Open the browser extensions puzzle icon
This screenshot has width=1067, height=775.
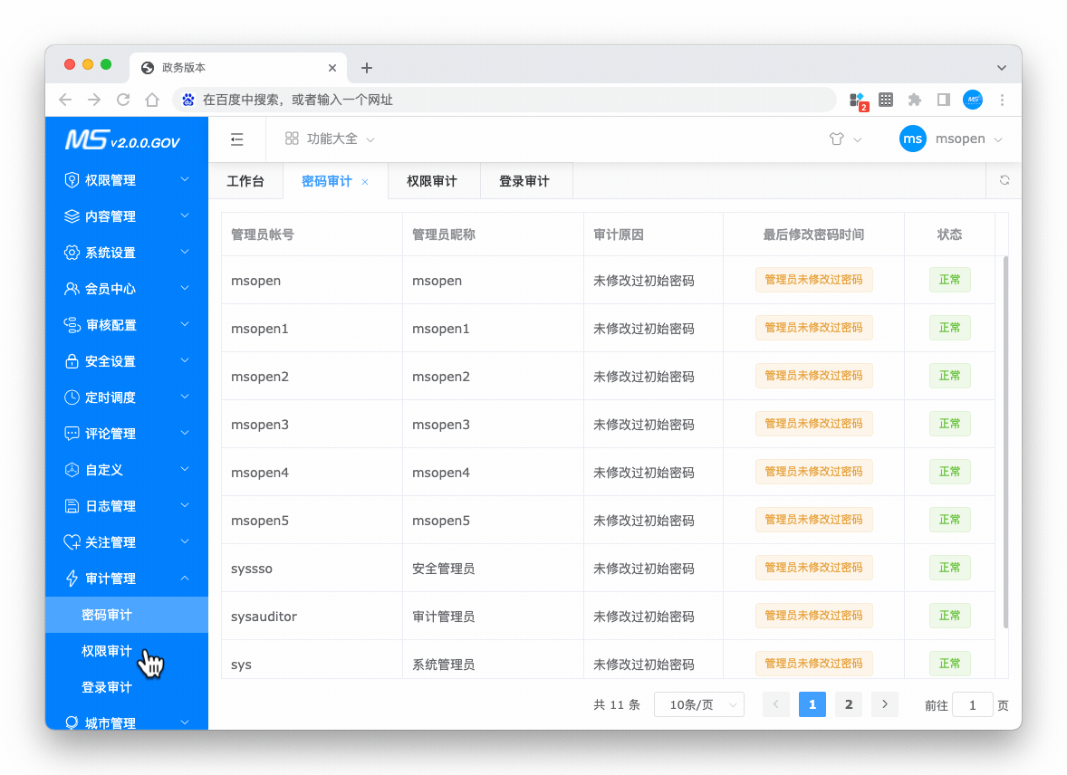click(x=915, y=100)
